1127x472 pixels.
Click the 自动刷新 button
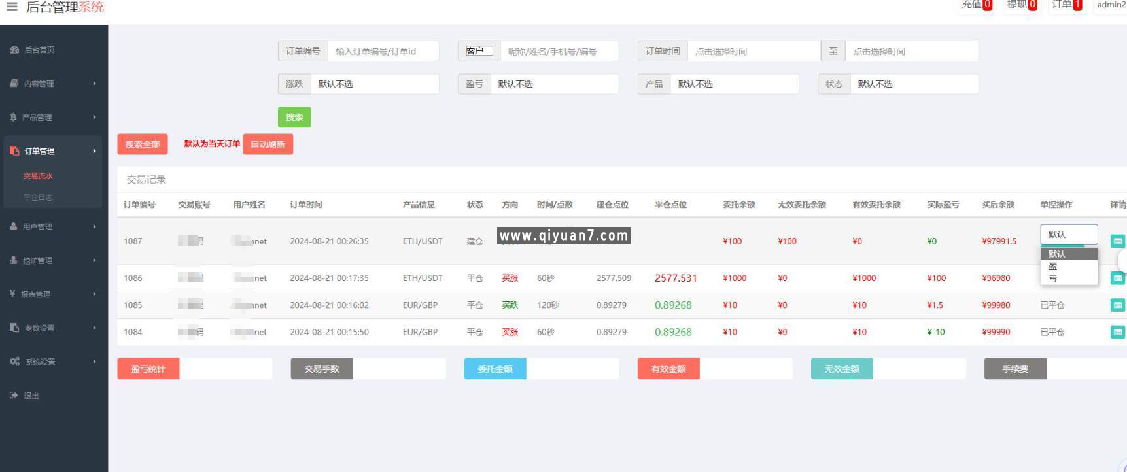pyautogui.click(x=268, y=144)
